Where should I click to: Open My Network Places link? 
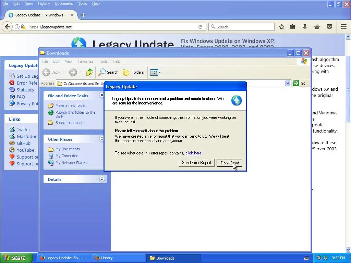(71, 163)
